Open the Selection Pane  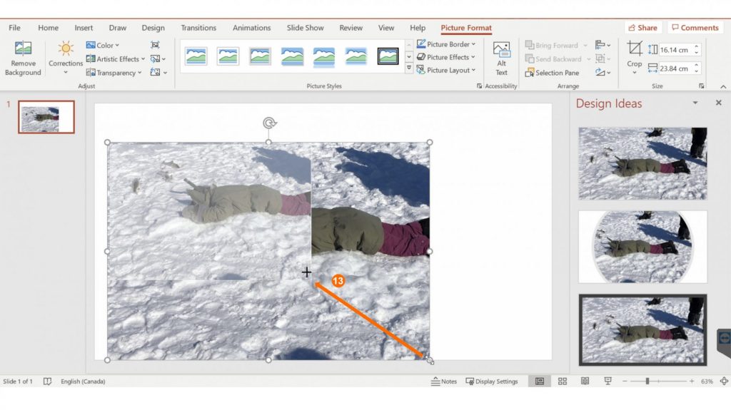[x=552, y=73]
